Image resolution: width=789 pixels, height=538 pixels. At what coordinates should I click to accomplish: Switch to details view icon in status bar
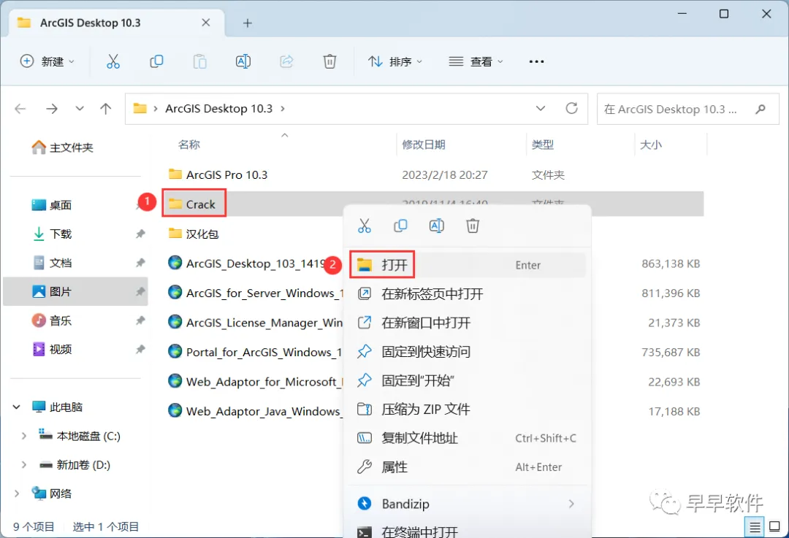[x=755, y=527]
